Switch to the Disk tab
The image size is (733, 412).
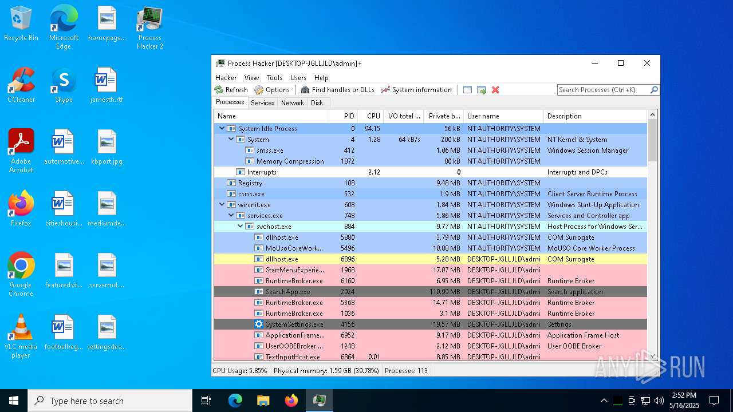click(x=317, y=103)
